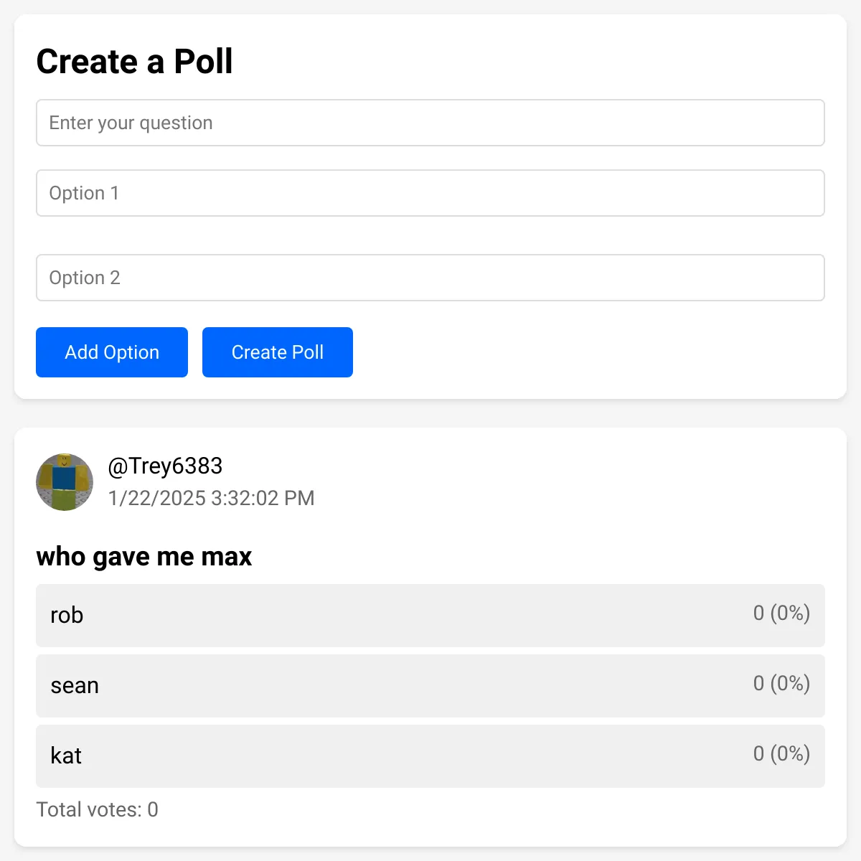Select the Option 1 text field
The width and height of the screenshot is (861, 861).
tap(430, 193)
